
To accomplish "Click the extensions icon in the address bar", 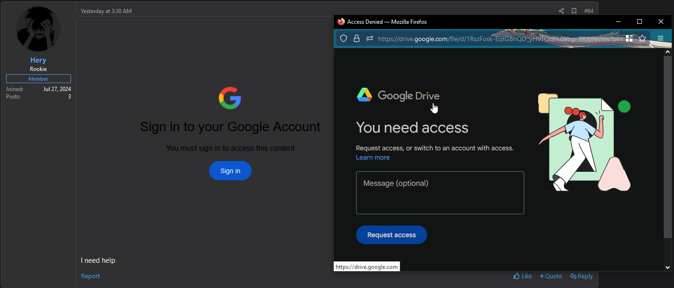I will 629,39.
